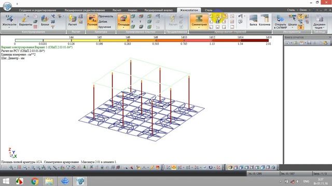
Task: Open the Жесткости (stiffness) tool
Action: tap(9, 21)
